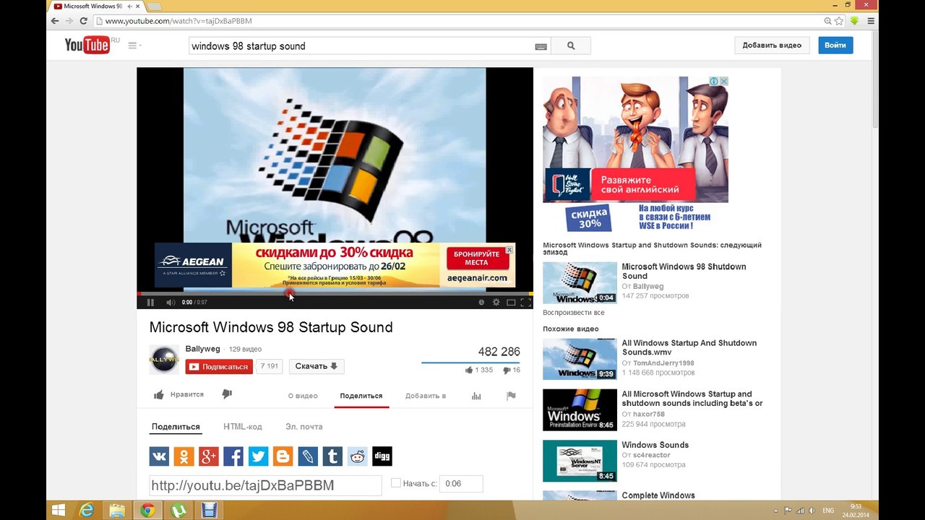
Task: Enable the 'Начать с:' checkbox
Action: [395, 483]
